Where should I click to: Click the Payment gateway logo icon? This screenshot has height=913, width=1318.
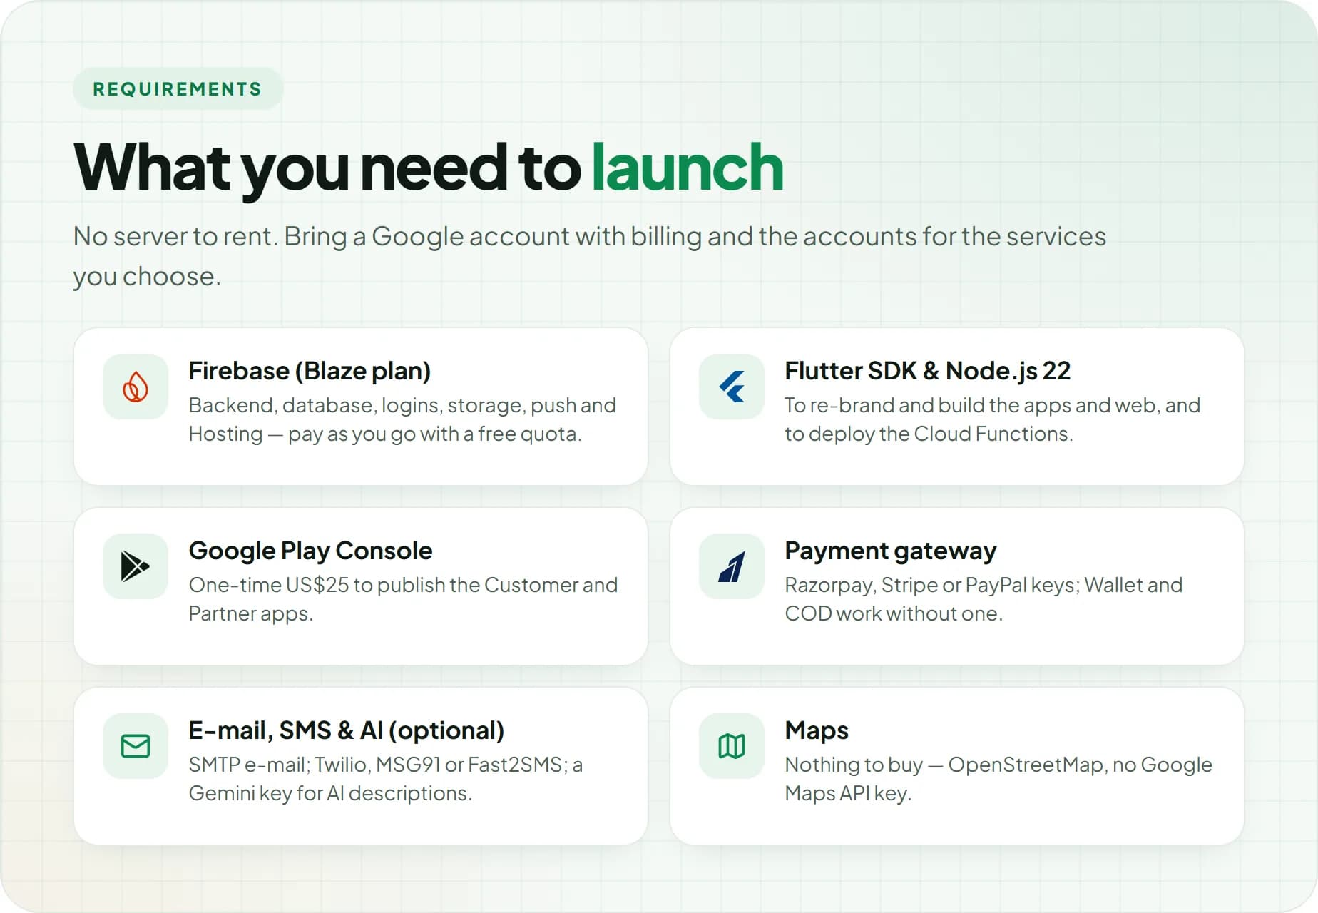tap(732, 566)
